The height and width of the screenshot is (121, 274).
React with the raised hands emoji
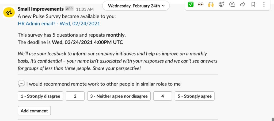(211, 5)
